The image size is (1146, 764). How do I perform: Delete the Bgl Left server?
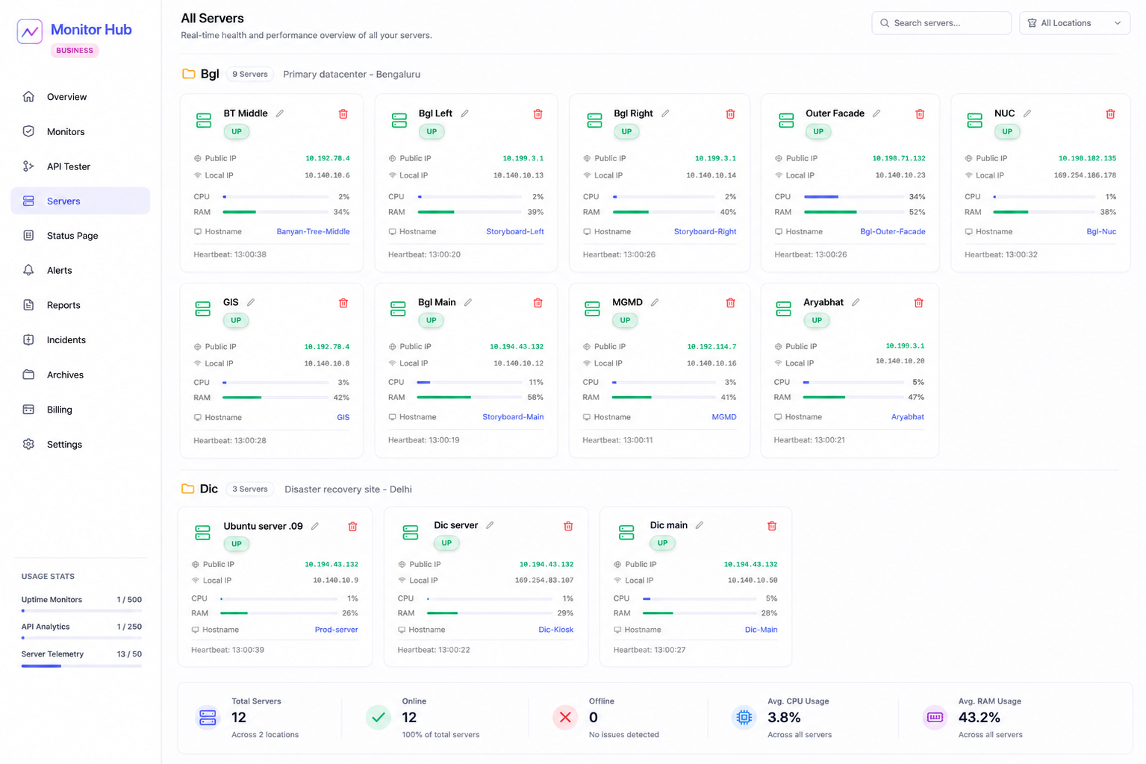538,114
